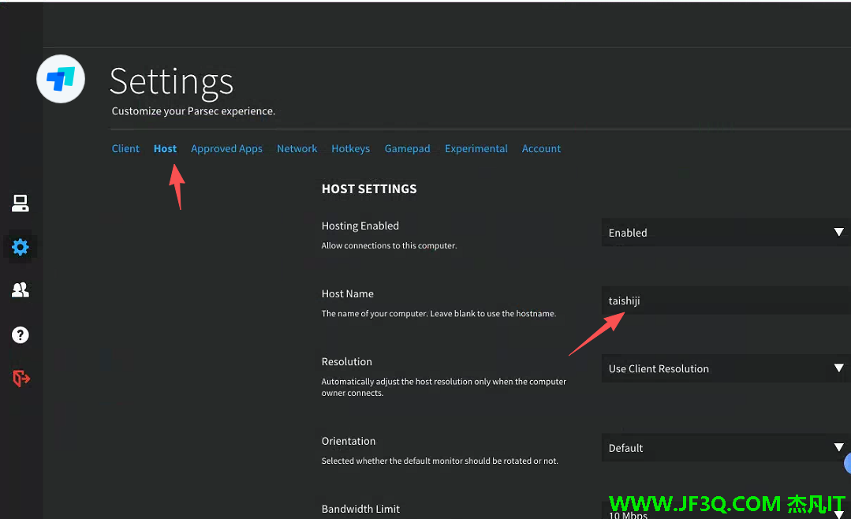
Task: Expand the Orientation Default dropdown
Action: tap(726, 447)
